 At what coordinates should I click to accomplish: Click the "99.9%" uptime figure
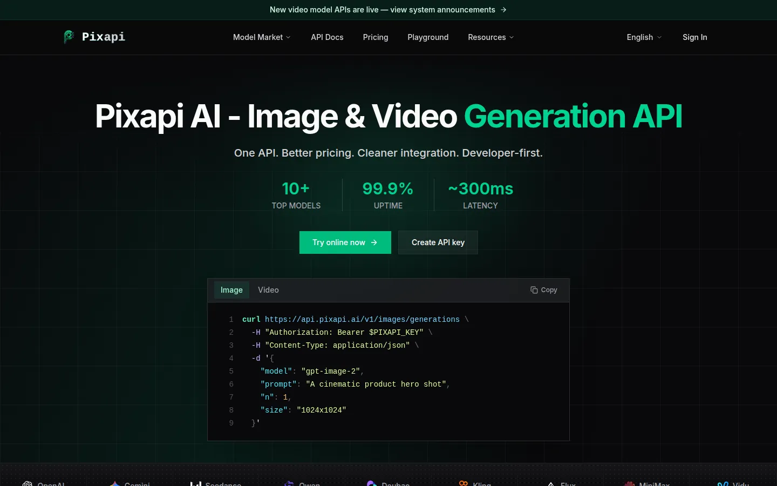pyautogui.click(x=388, y=188)
